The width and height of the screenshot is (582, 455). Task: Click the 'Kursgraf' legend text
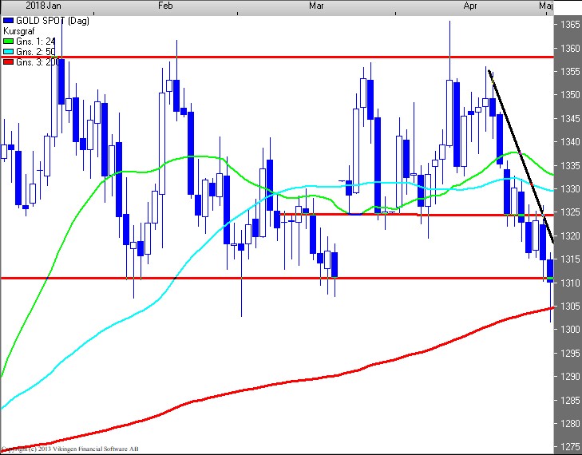point(18,31)
